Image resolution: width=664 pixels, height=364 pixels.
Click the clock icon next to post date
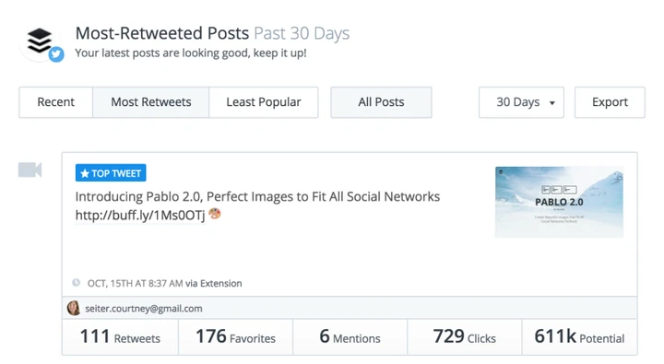point(77,282)
